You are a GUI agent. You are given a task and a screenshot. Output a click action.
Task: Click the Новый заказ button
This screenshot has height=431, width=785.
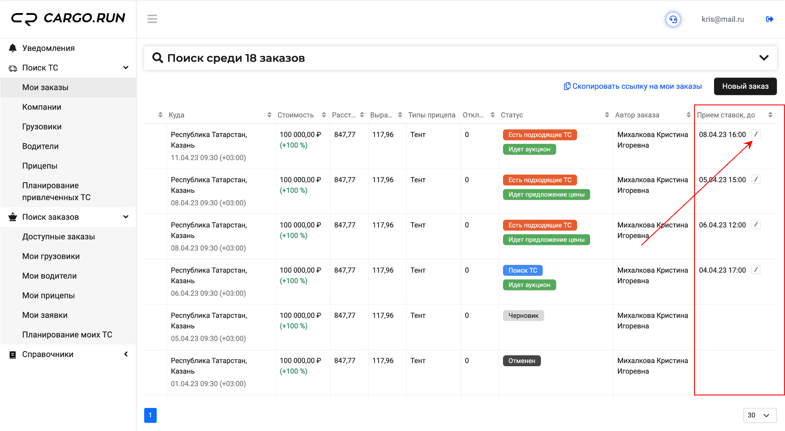[745, 86]
